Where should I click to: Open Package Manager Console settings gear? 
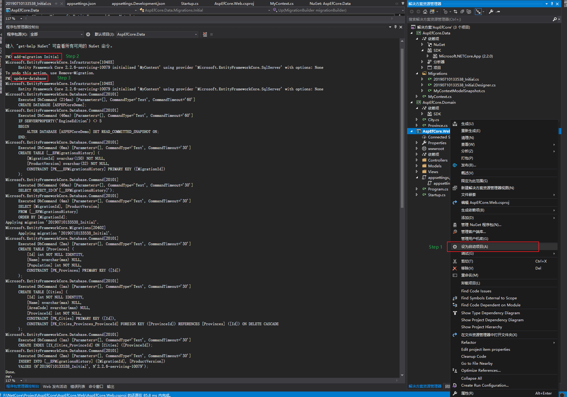(88, 34)
